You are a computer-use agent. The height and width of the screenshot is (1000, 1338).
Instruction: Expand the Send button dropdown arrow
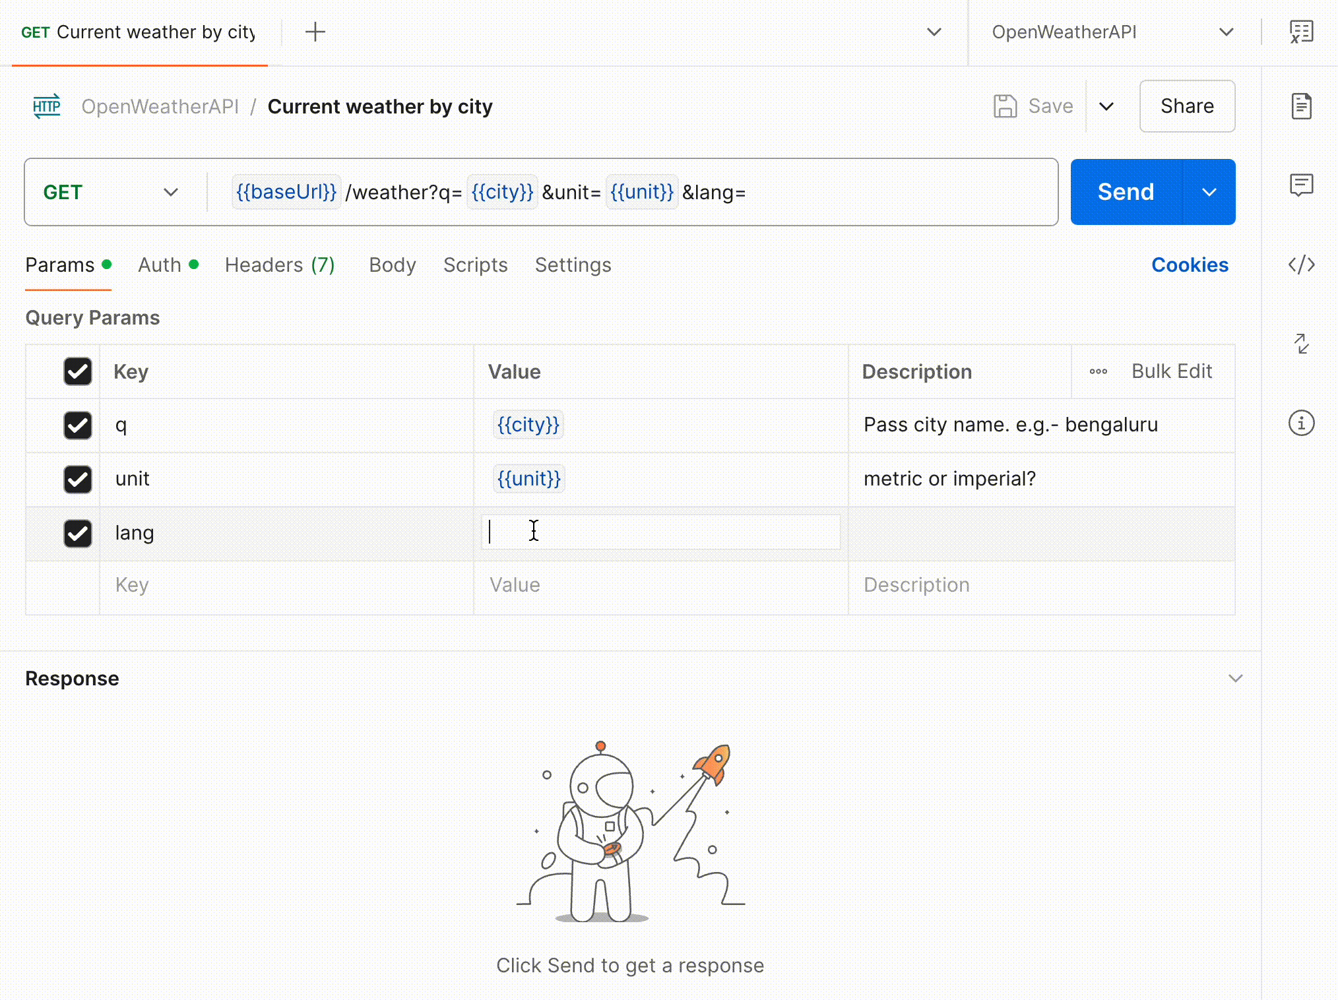pos(1209,192)
